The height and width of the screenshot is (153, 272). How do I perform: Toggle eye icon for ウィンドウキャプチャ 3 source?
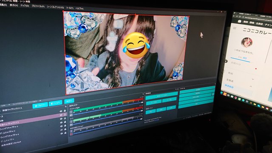coord(61,119)
